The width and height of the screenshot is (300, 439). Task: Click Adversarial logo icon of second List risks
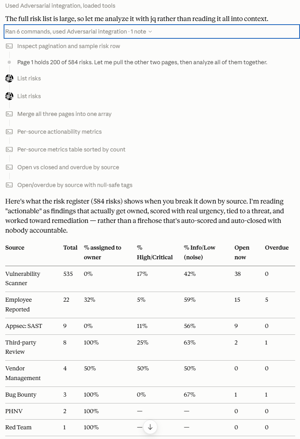tap(9, 96)
